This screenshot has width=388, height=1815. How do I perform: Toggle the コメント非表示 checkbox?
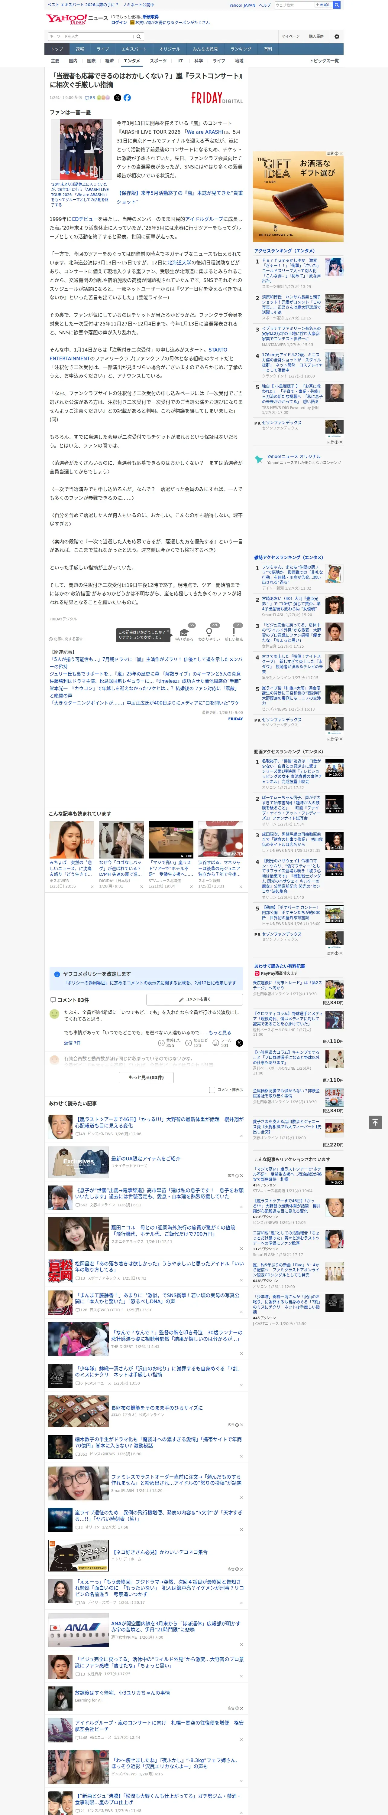(x=212, y=1089)
